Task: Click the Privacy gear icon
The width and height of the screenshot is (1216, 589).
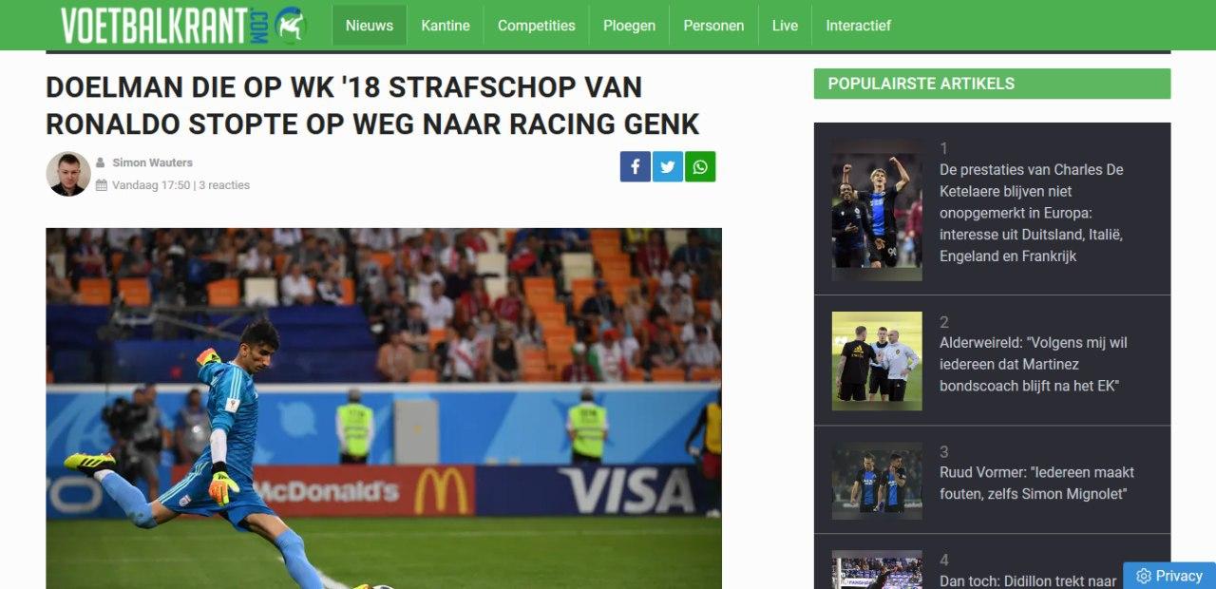Action: tap(1144, 576)
